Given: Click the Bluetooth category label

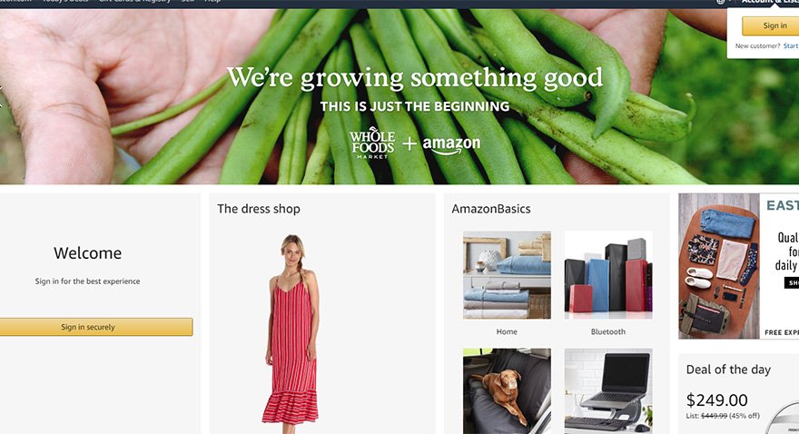Looking at the screenshot, I should (608, 331).
